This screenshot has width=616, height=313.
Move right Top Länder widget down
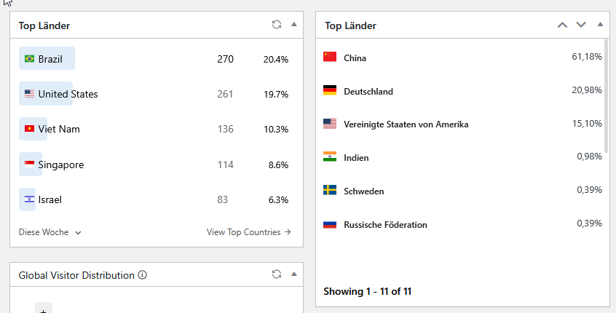(580, 25)
